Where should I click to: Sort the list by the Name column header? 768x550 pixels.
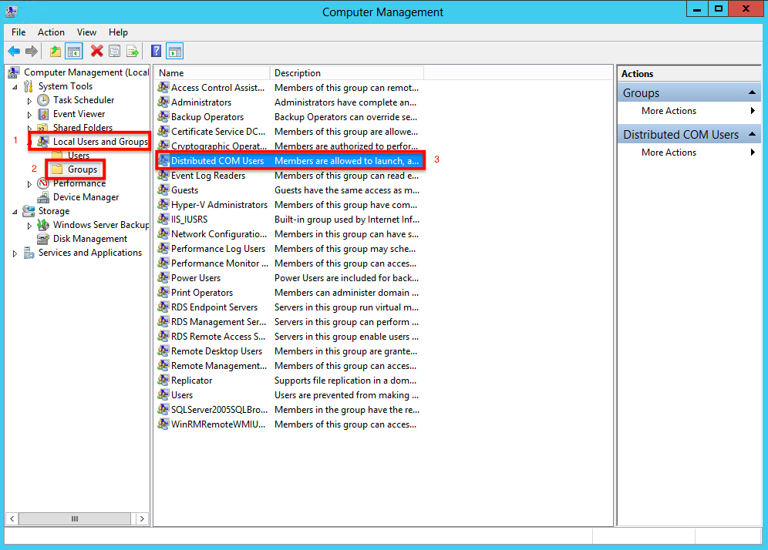pos(212,73)
